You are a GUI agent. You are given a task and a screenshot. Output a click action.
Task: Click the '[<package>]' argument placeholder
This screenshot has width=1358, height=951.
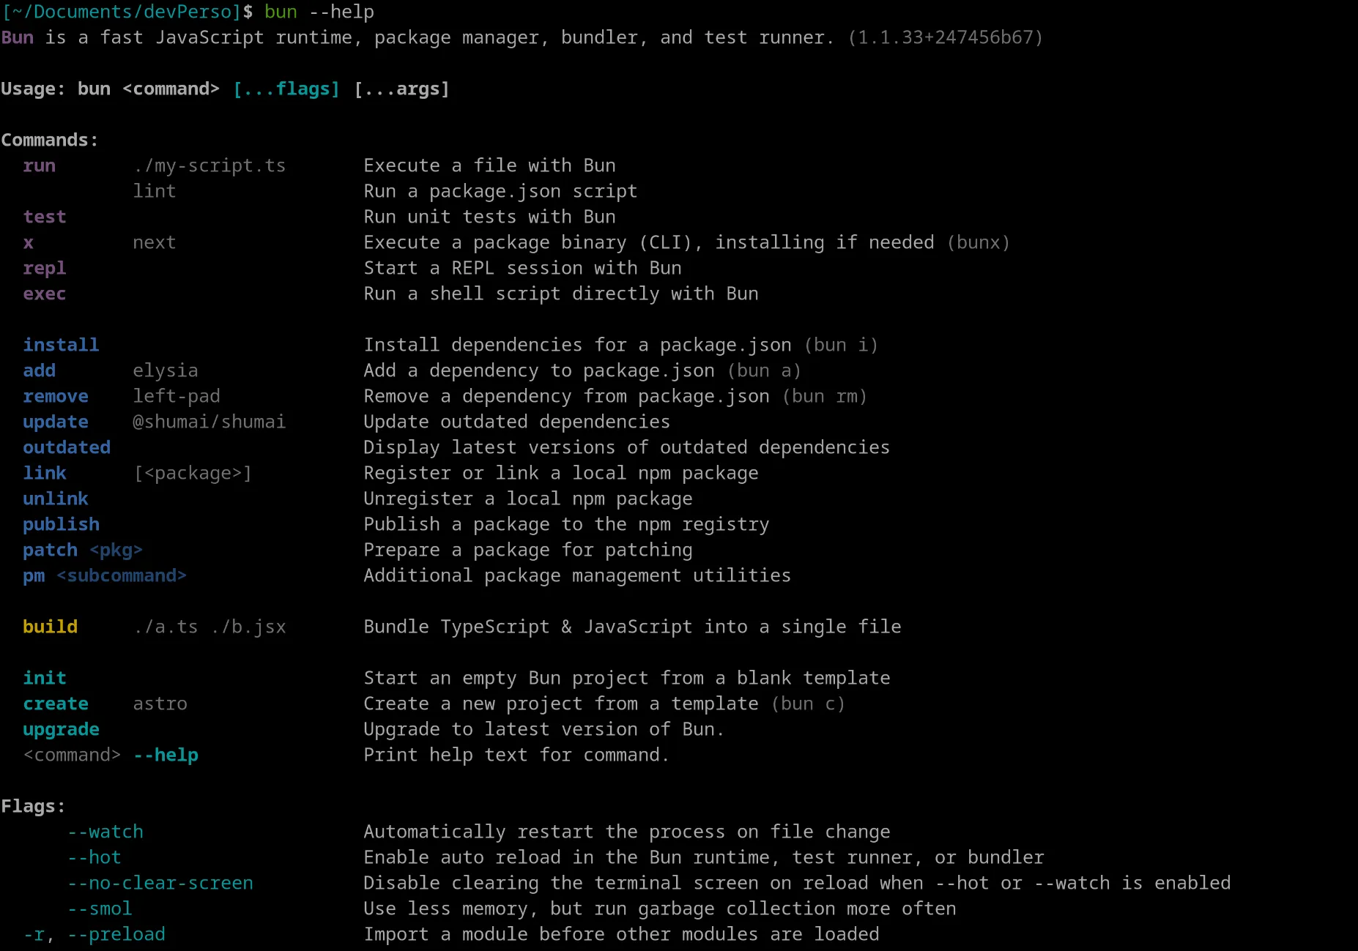[x=193, y=474]
